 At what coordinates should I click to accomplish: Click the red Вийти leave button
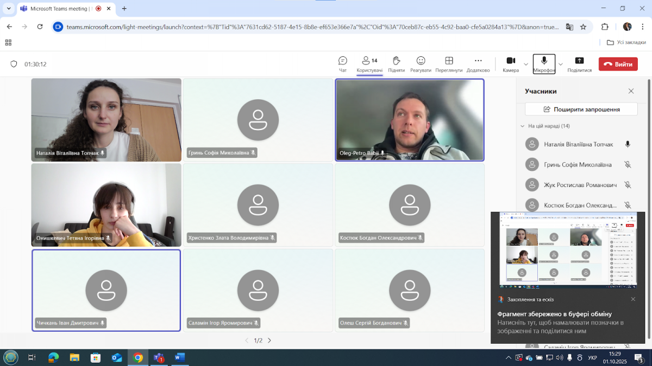click(618, 64)
